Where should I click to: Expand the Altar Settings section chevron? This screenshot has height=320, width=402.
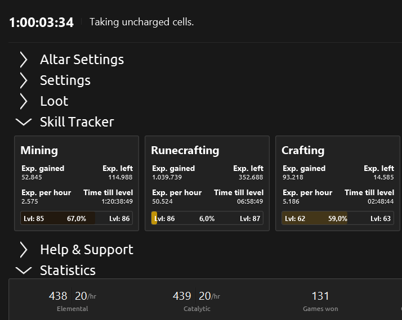click(x=24, y=60)
